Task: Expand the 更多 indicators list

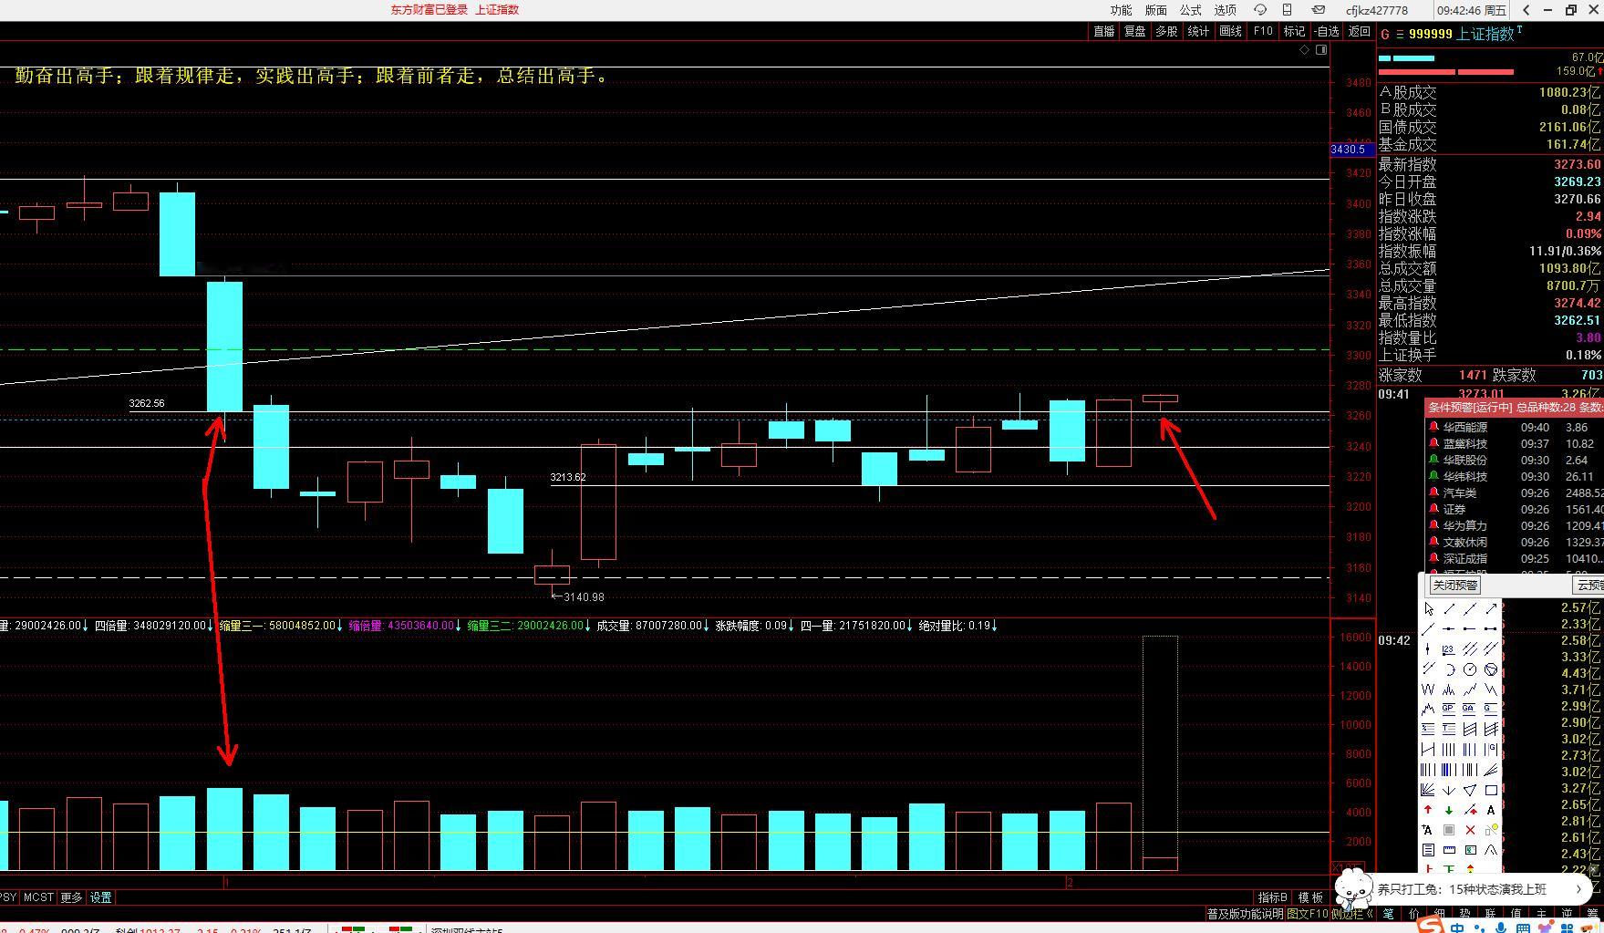Action: point(71,897)
